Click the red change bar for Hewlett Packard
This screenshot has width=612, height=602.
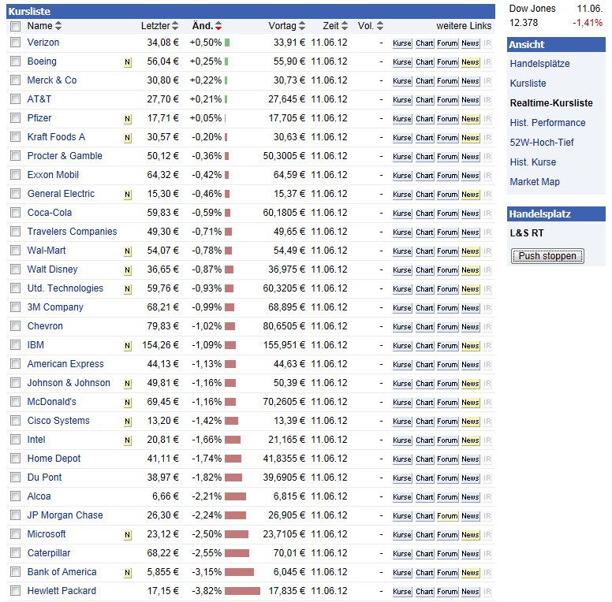[x=242, y=591]
